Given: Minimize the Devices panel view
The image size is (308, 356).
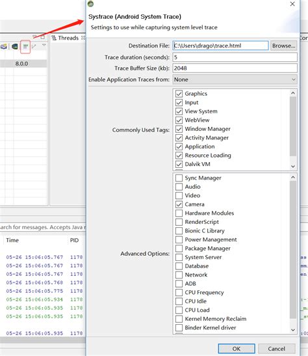Looking at the screenshot, I should [34, 36].
